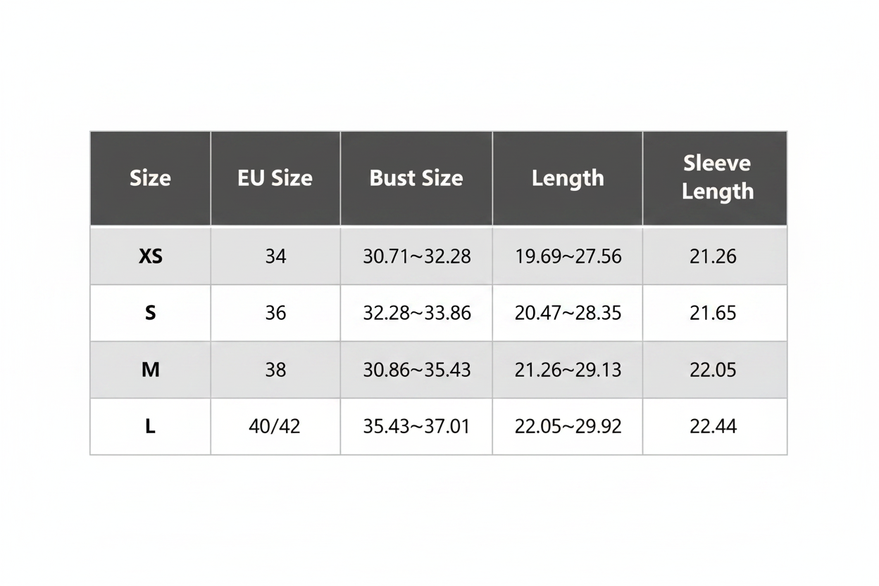
Task: Click sleeve length 21.65 cell
Action: (715, 313)
